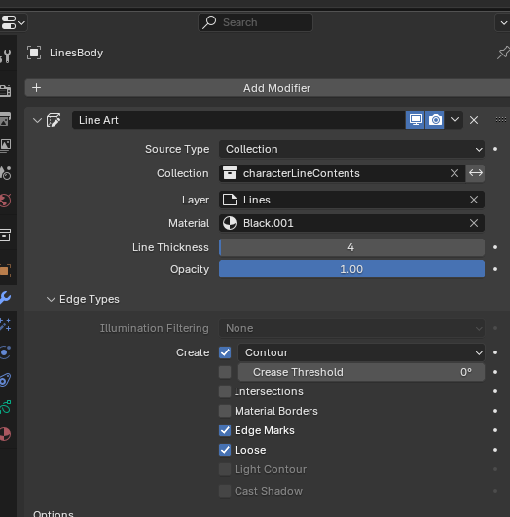Viewport: 510px width, 517px height.
Task: Adjust the Opacity slider
Action: click(x=351, y=269)
